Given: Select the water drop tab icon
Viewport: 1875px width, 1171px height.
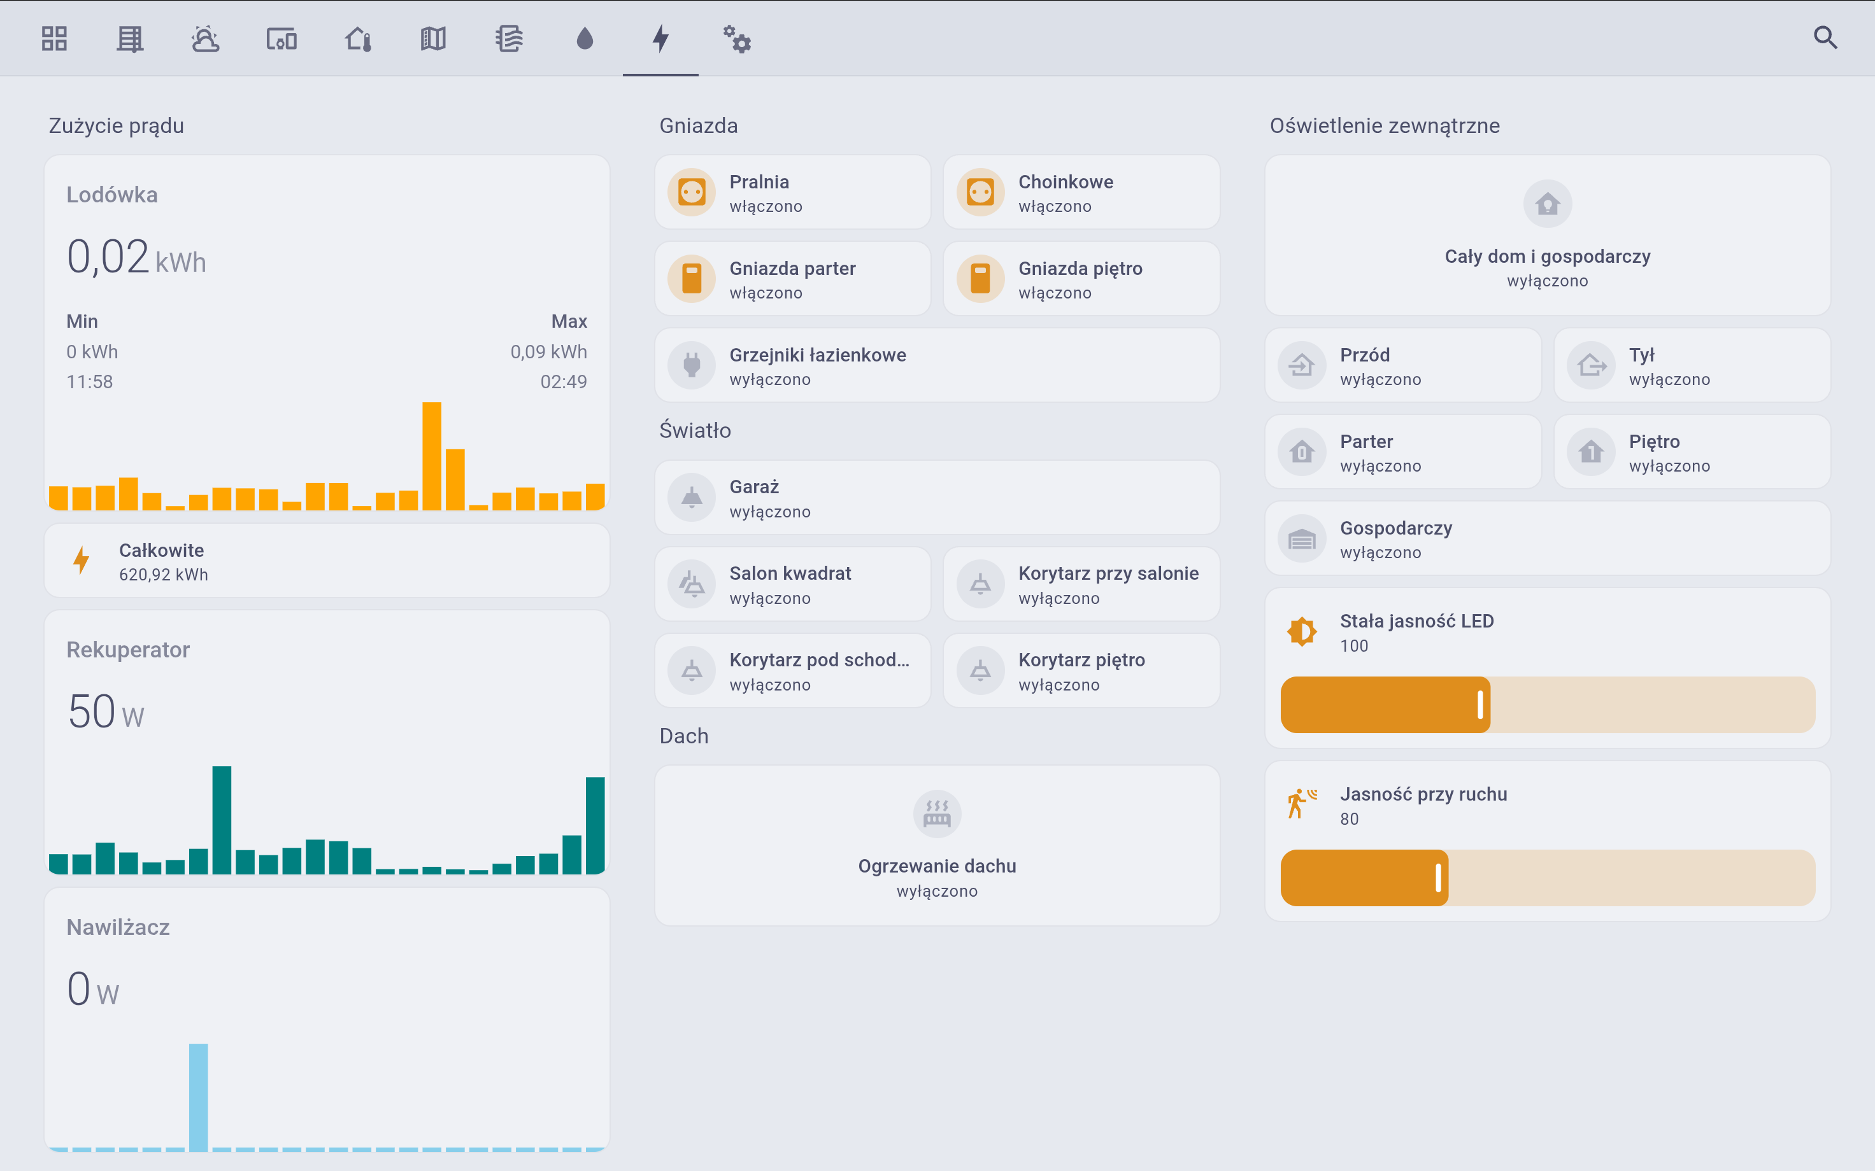Looking at the screenshot, I should pyautogui.click(x=585, y=38).
